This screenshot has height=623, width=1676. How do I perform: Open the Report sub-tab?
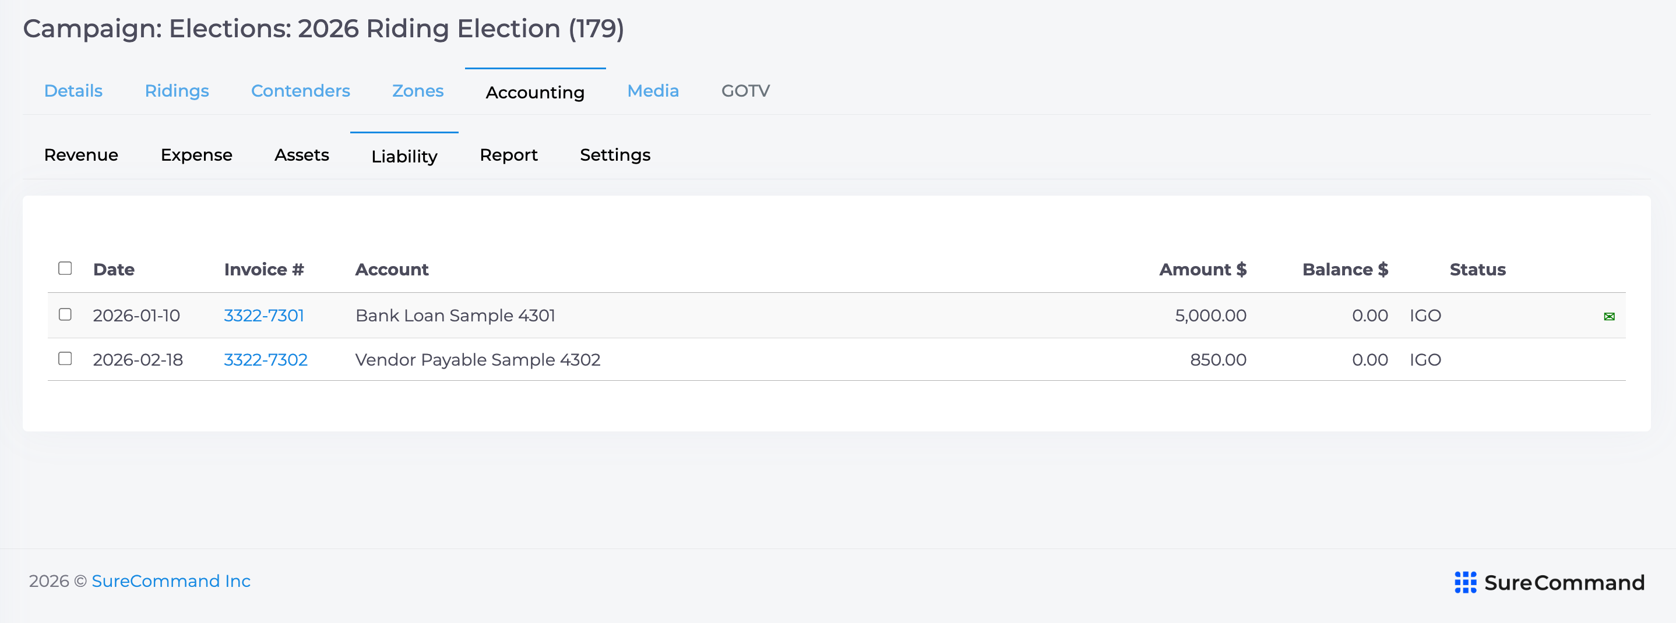coord(509,155)
